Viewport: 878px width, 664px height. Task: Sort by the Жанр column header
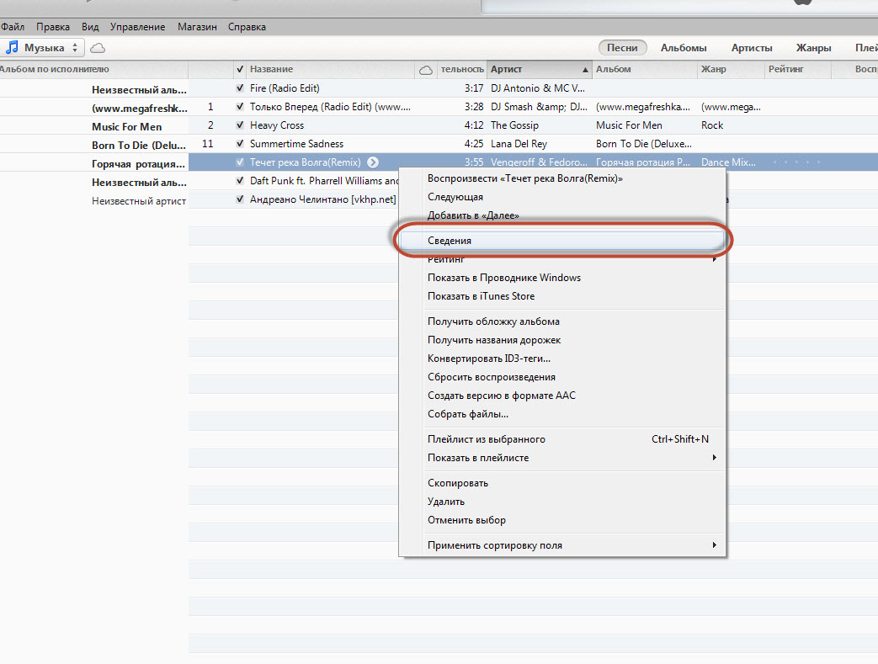[731, 69]
